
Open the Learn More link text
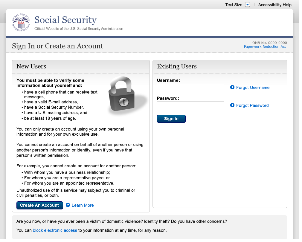[83, 205]
